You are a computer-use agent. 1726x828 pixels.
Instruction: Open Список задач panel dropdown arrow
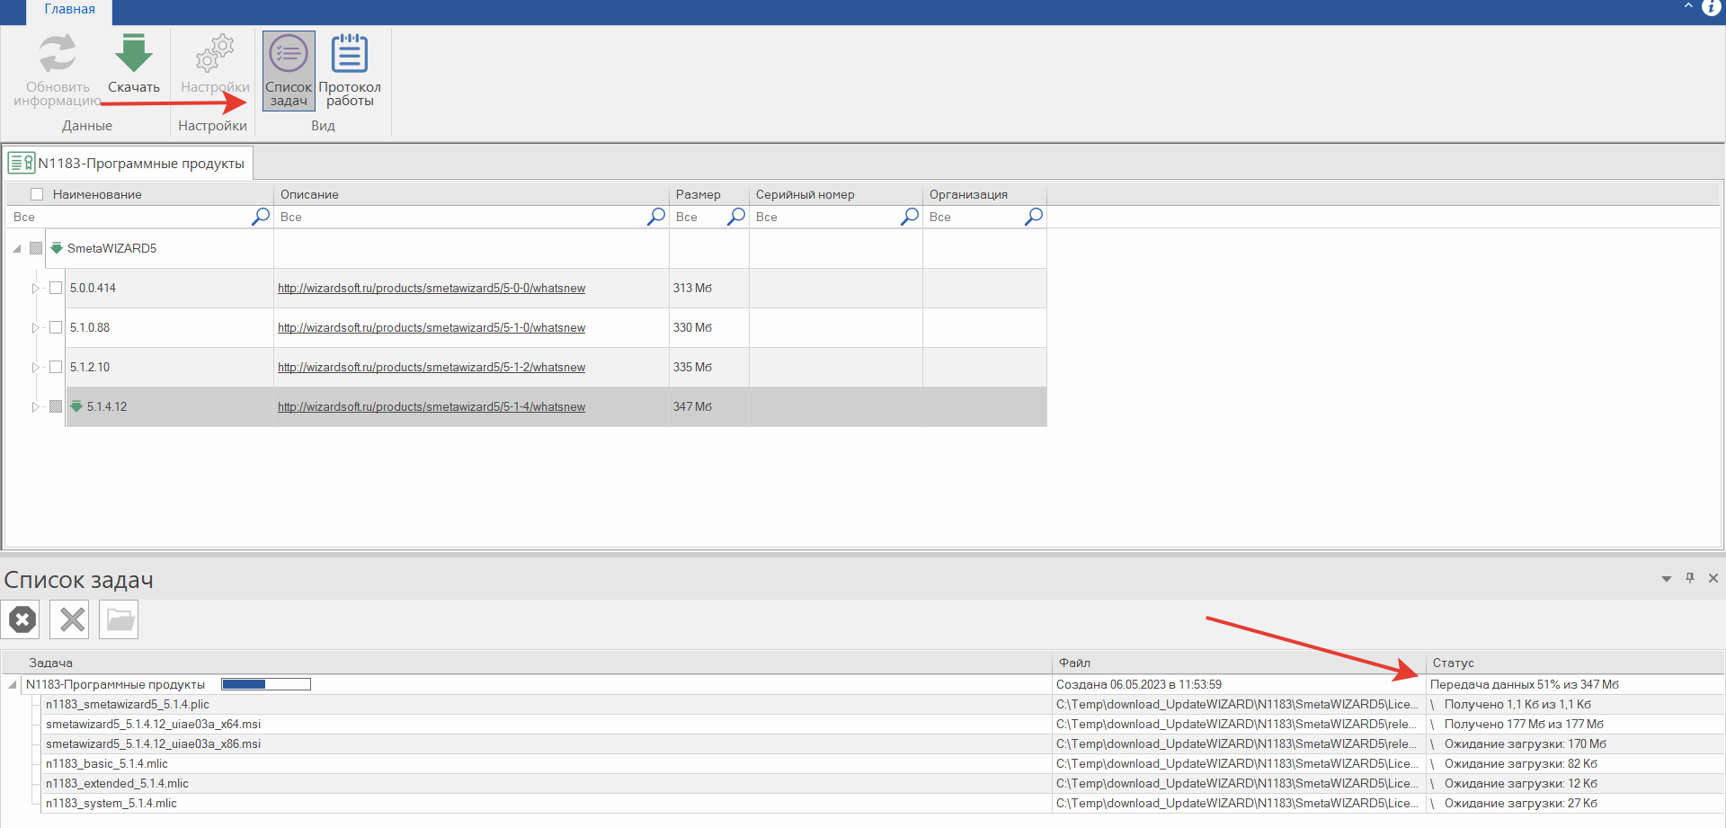coord(1667,579)
